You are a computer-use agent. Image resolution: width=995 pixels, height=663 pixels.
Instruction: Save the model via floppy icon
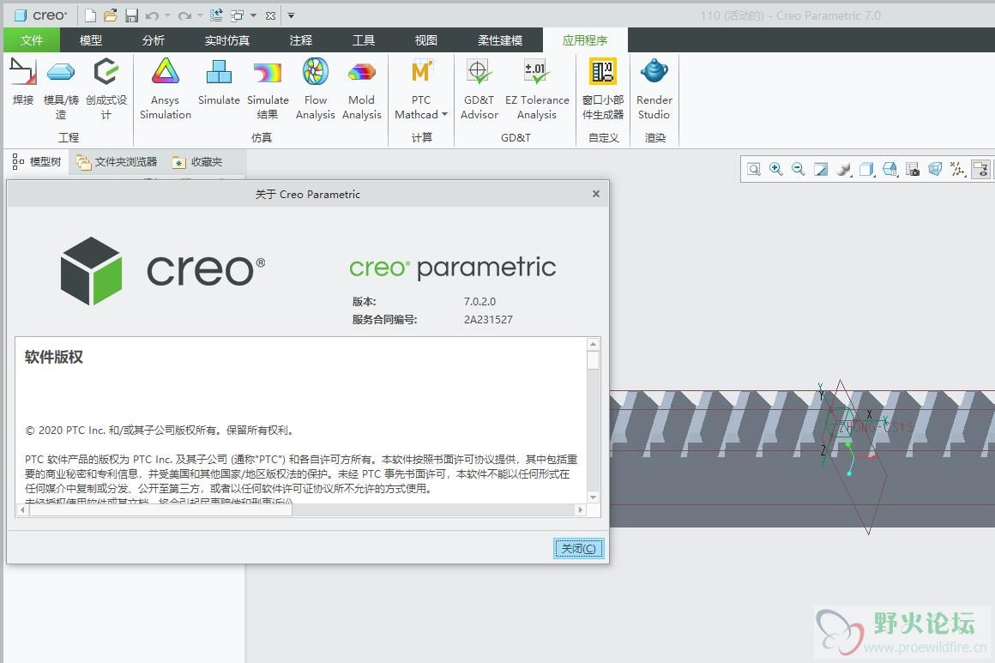click(131, 15)
